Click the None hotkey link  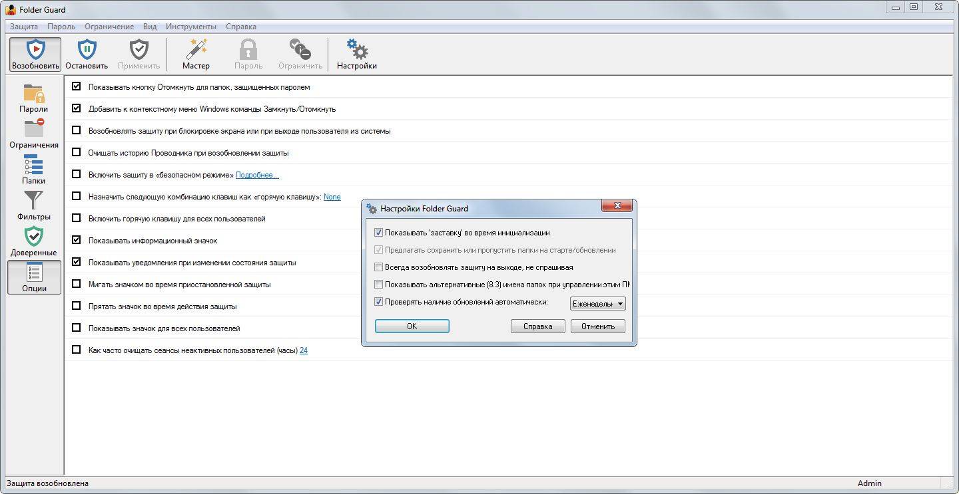coord(332,197)
